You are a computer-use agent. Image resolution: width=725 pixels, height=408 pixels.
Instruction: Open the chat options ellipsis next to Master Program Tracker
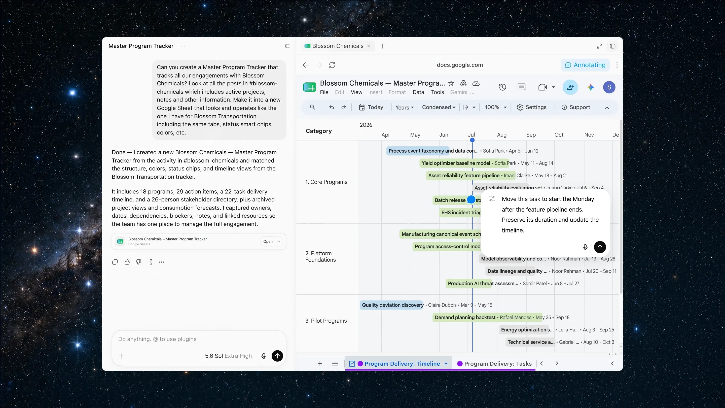coord(183,46)
